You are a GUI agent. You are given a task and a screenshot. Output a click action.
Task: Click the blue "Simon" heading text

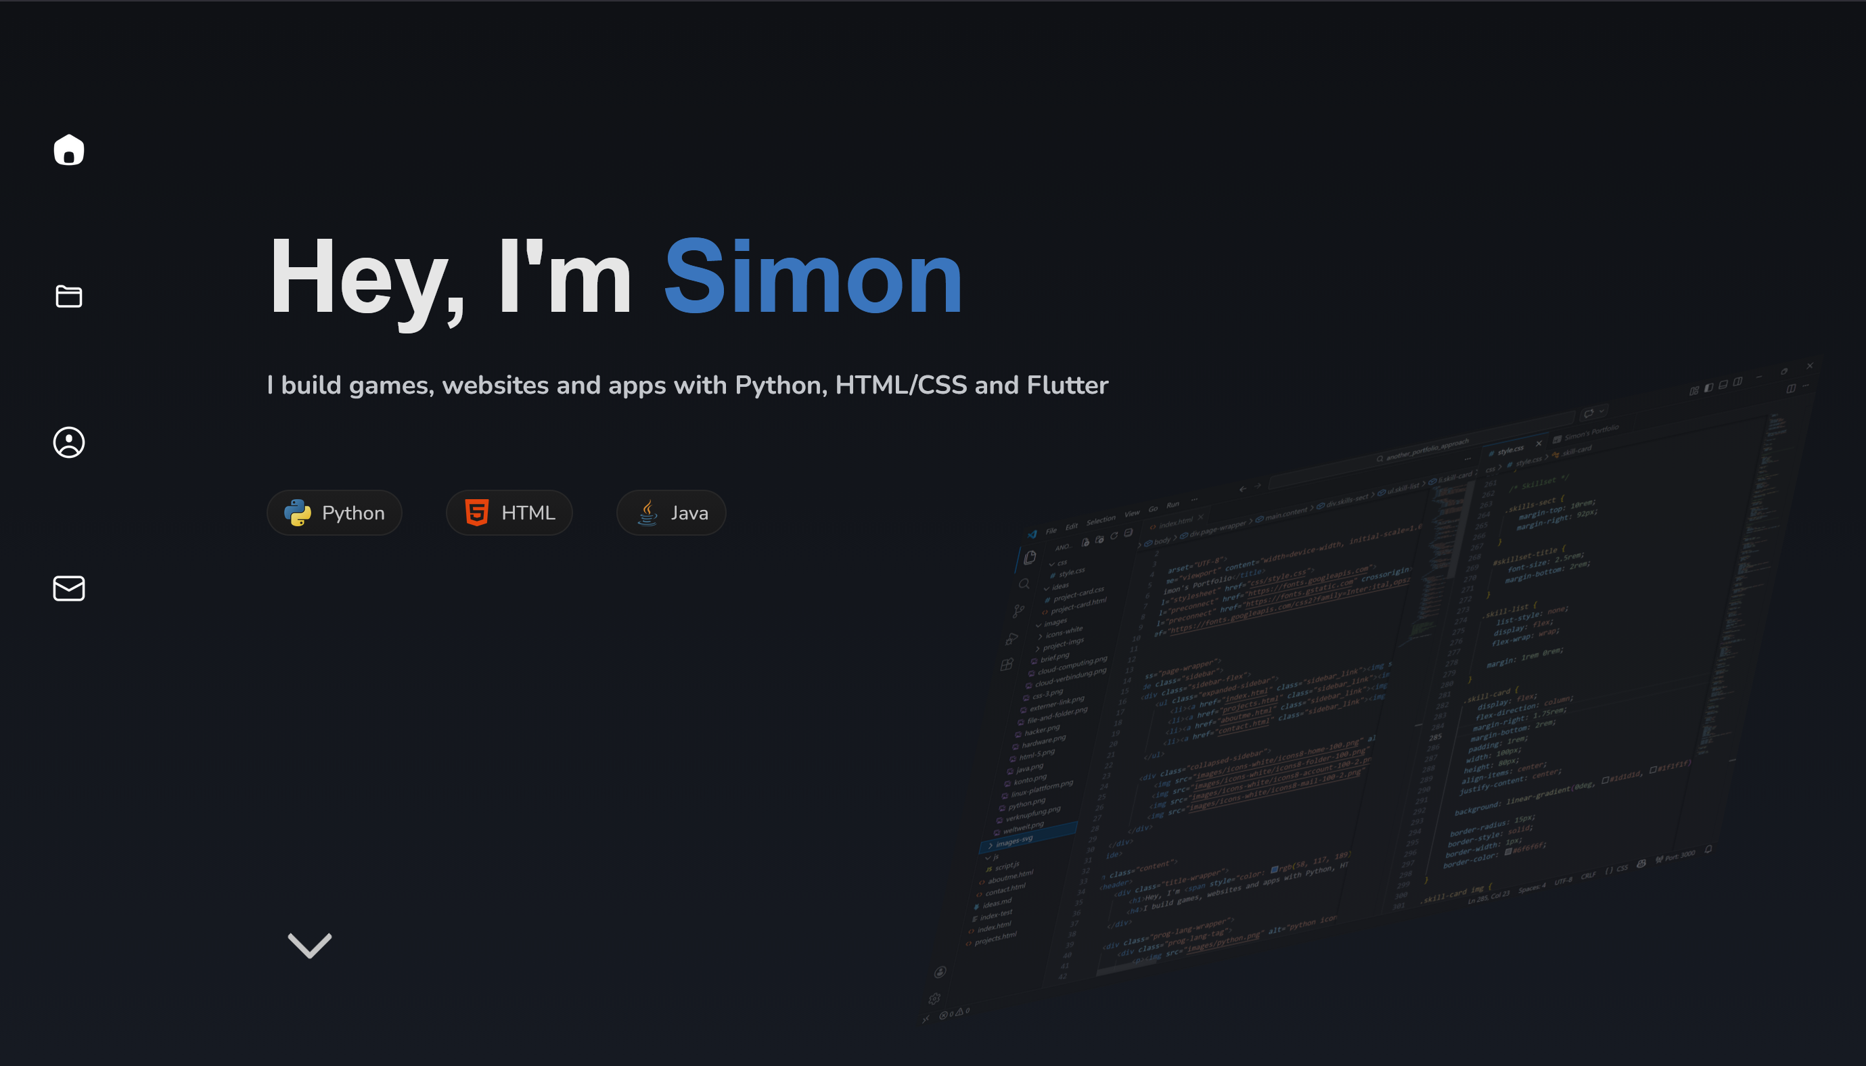(x=813, y=278)
